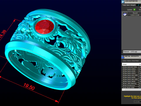Click the Update label in Gem Reporter
The height and width of the screenshot is (106, 141).
pos(130,10)
